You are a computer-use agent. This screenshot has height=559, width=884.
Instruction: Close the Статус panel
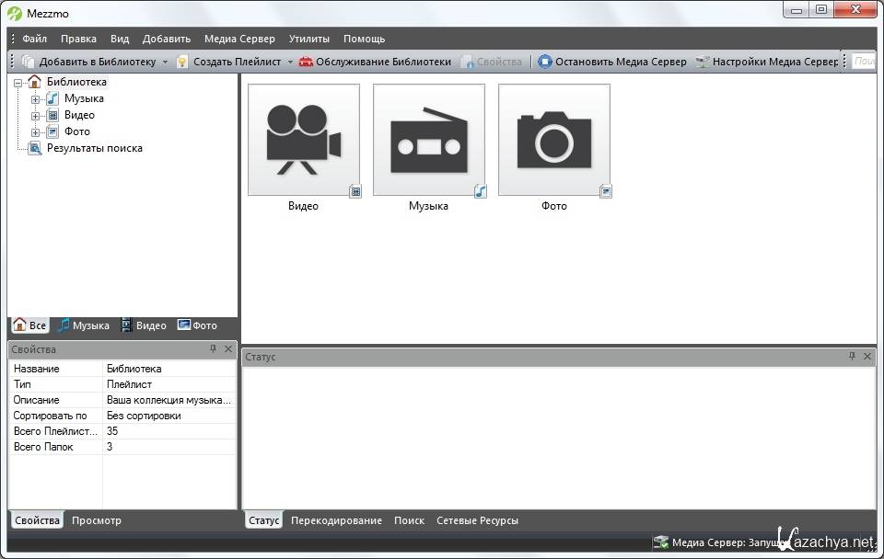(867, 356)
